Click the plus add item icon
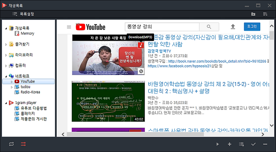Viewport: 276px width, 152px height. (229, 144)
